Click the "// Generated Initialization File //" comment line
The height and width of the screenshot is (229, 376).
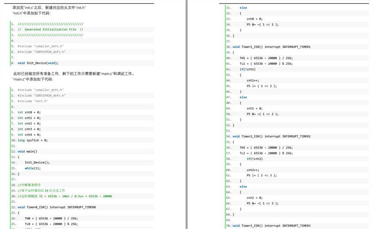(50, 30)
